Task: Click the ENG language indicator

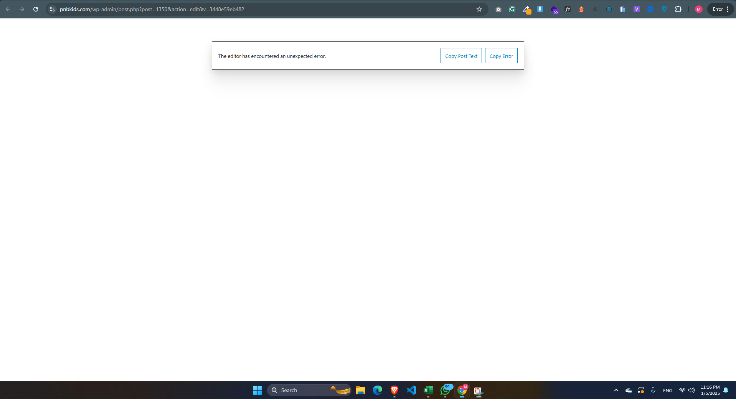Action: pyautogui.click(x=667, y=391)
